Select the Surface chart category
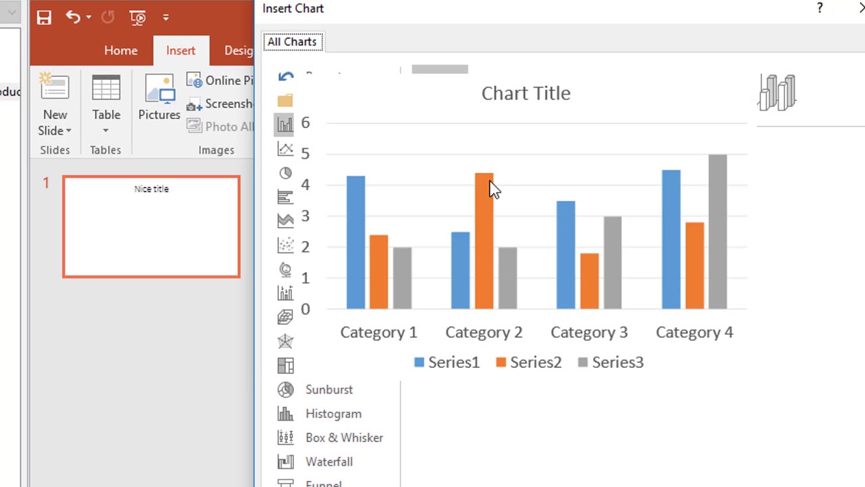This screenshot has height=487, width=865. [285, 317]
